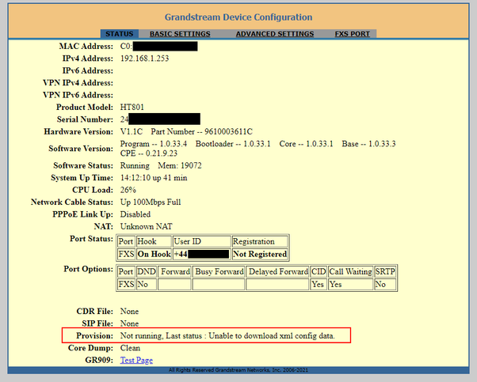Screen dimensions: 477x382
Task: Click the HT801 product model value
Action: (x=134, y=107)
